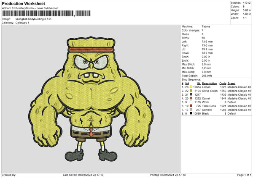Image resolution: width=253 pixels, height=178 pixels.
Task: Click the 'Cement' description text
Action: pyautogui.click(x=207, y=110)
